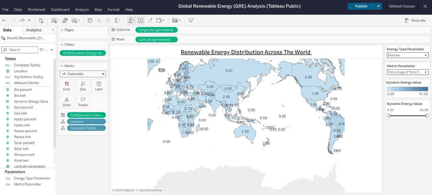Viewport: 432px width, 195px height.
Task: Open the Show Me panel
Action: pyautogui.click(x=415, y=21)
